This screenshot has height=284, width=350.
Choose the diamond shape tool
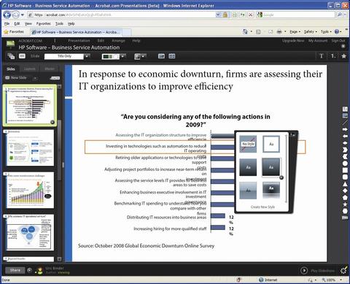point(345,191)
